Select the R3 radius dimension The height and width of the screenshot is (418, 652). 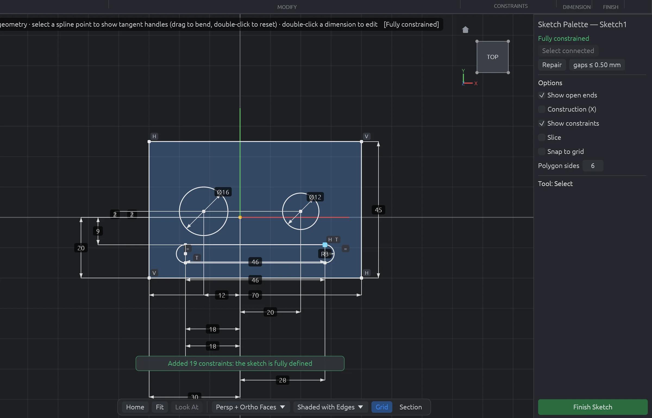[x=325, y=254]
